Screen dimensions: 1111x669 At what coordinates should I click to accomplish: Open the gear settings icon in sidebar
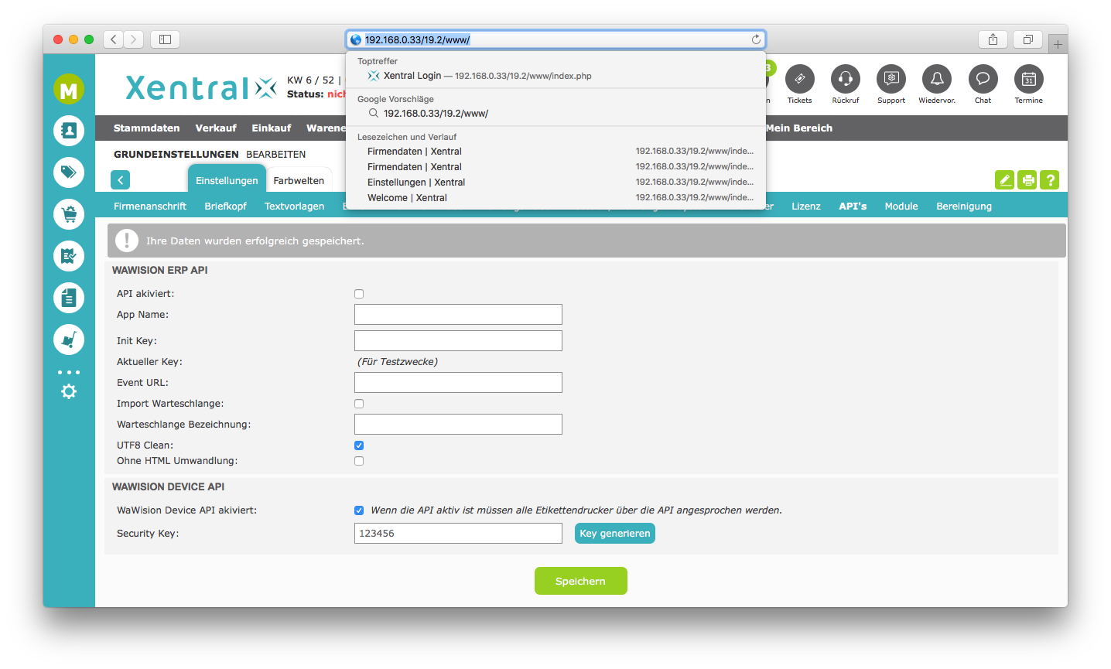click(x=69, y=391)
